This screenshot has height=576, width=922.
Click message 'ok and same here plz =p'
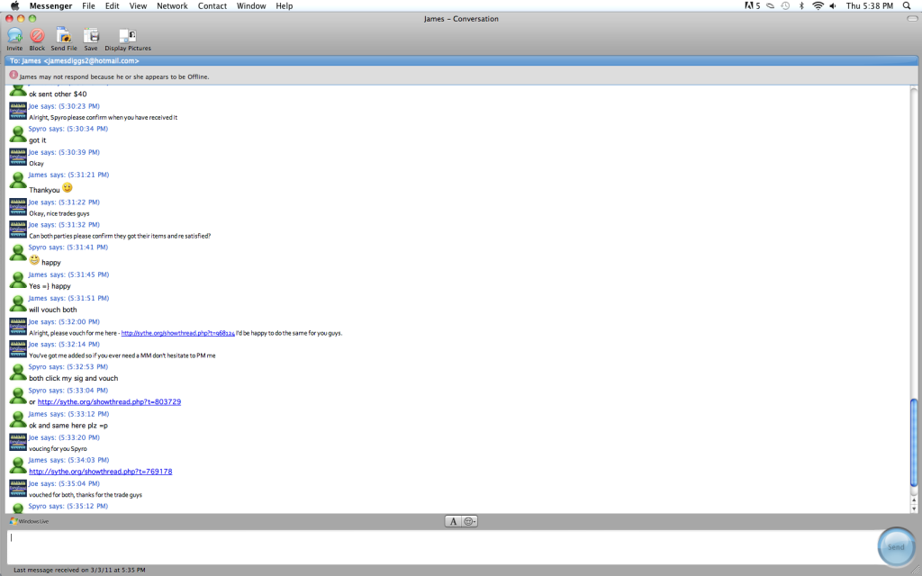click(68, 426)
